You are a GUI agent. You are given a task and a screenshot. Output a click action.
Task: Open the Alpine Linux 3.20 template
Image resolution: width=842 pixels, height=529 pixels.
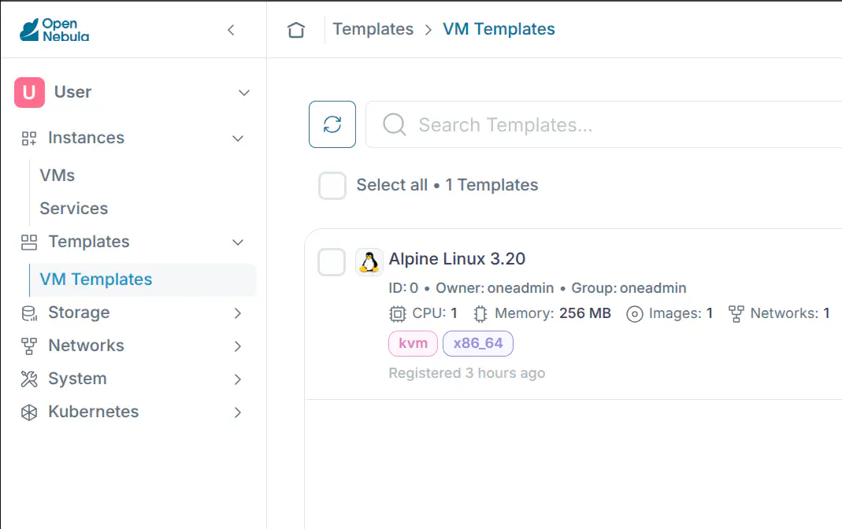click(457, 259)
